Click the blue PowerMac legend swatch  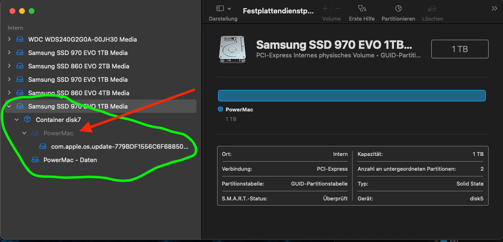(x=220, y=110)
